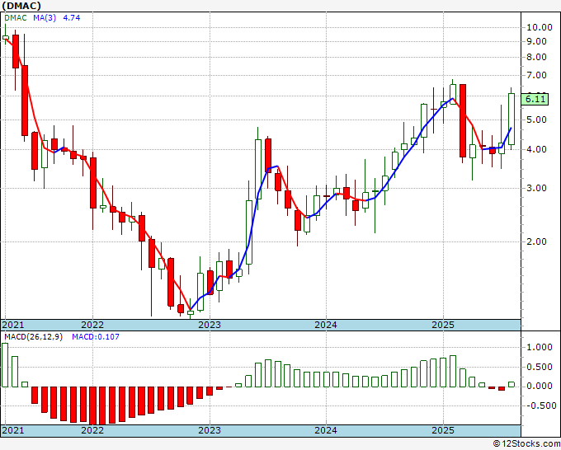Select the 4.00 price axis label
Screen dimensions: 561x450
[x=536, y=150]
